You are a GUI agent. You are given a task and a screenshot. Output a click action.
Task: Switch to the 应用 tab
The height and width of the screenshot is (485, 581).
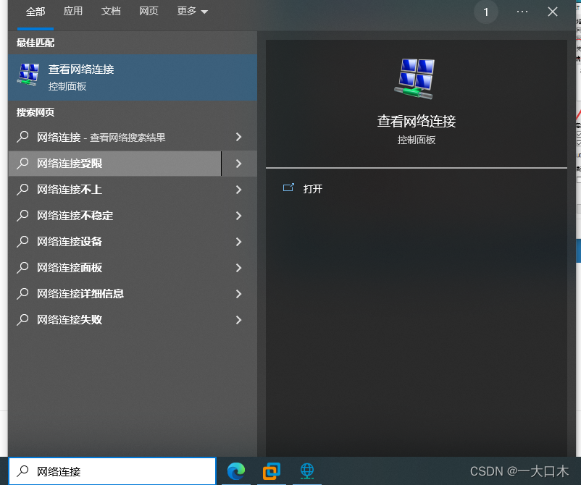72,12
